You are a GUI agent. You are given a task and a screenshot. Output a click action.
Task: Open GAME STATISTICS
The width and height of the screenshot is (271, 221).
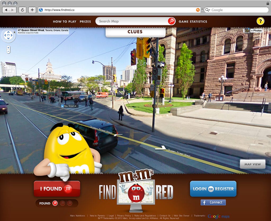193,22
